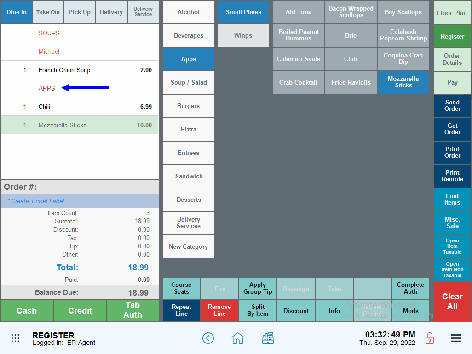Open the Alcohol category

tap(189, 12)
